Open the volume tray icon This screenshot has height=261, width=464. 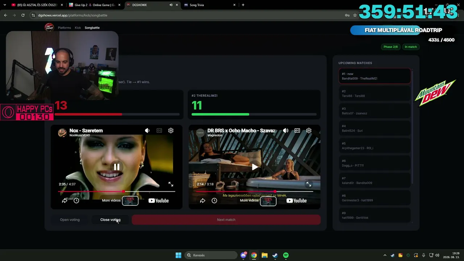coord(437,255)
